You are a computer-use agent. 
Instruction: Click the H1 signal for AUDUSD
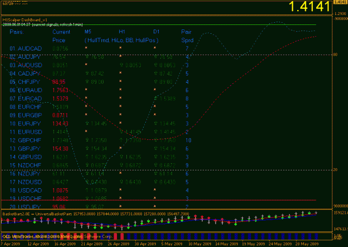click(x=130, y=65)
